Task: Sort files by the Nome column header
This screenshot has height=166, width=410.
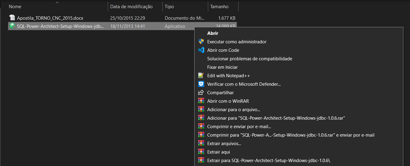Action: [57, 6]
